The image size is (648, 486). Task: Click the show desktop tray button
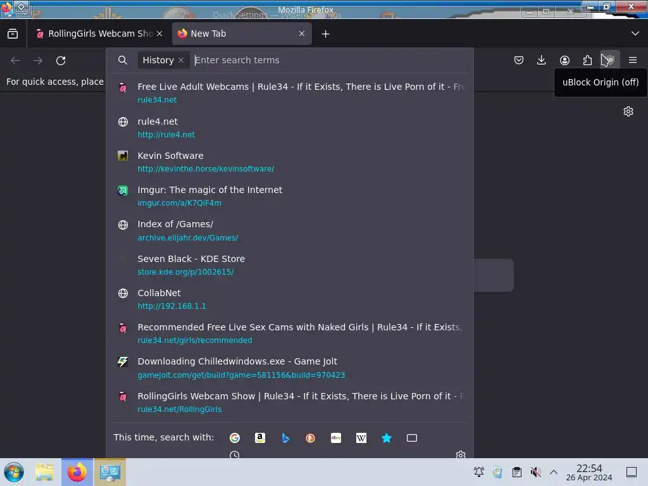point(632,472)
